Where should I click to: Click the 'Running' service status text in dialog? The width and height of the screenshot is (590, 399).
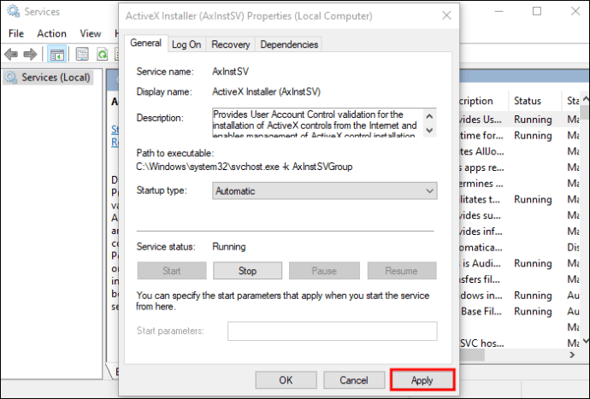[x=229, y=247]
